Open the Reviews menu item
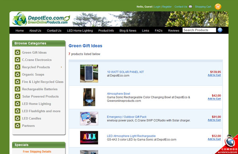Viewport: 238px width, 154px height. (x=174, y=31)
